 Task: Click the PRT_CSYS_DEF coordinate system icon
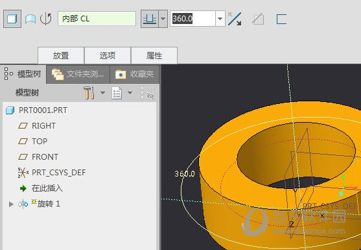(x=23, y=173)
